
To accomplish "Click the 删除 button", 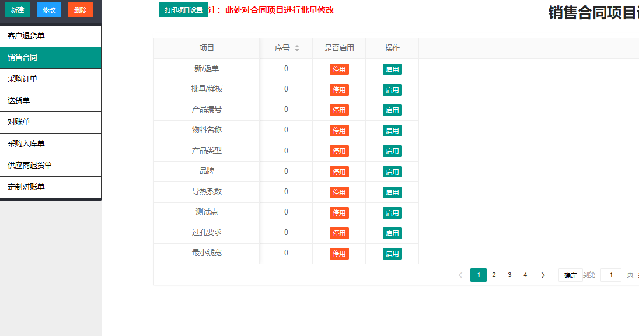I will point(80,10).
